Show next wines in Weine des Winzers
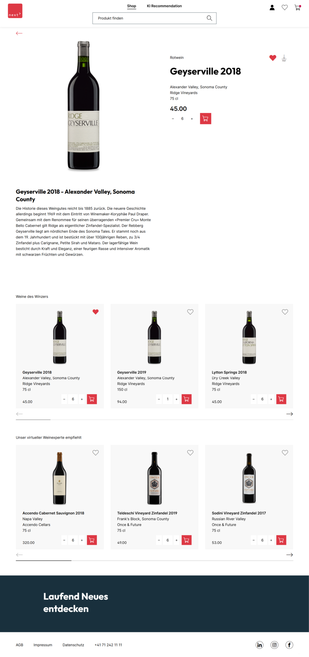The height and width of the screenshot is (657, 309). [x=290, y=414]
